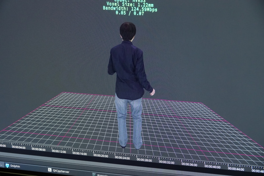
Task: Jump to 00:00:24:00 on the timeline
Action: [122, 158]
